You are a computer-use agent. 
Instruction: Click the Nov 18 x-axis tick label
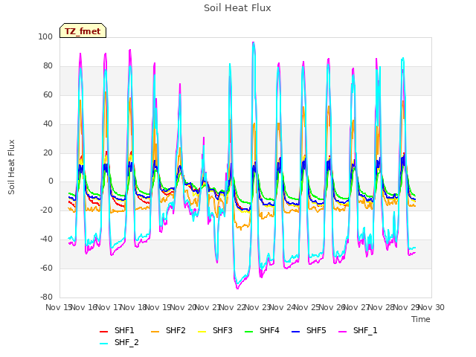pos(134,307)
